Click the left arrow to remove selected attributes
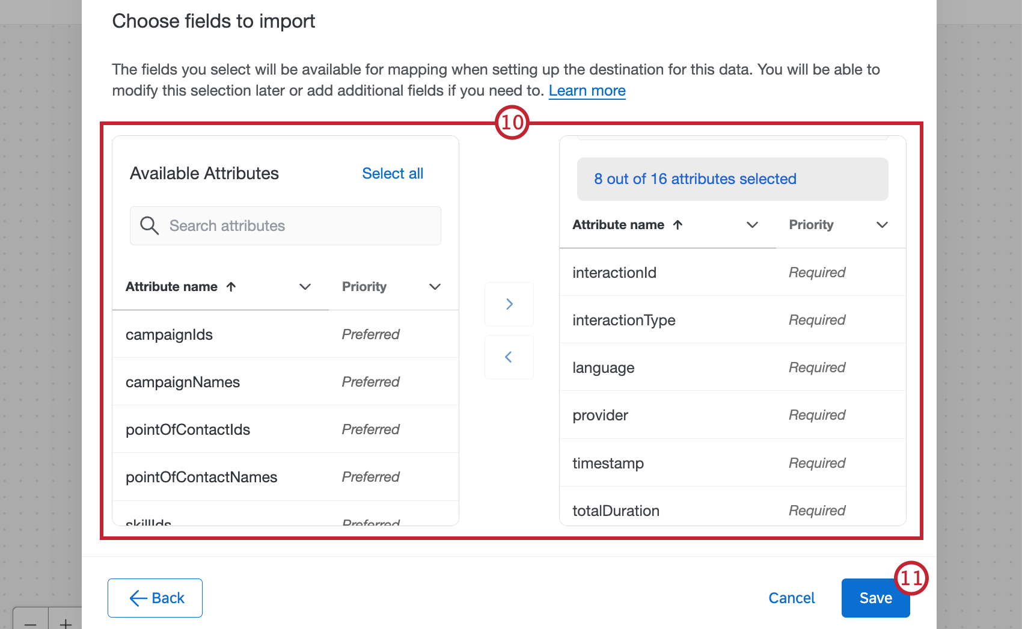Viewport: 1022px width, 629px height. pyautogui.click(x=509, y=357)
